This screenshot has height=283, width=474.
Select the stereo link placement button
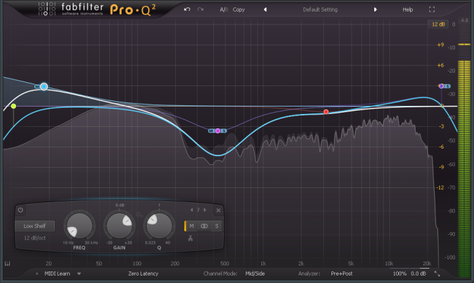(204, 225)
